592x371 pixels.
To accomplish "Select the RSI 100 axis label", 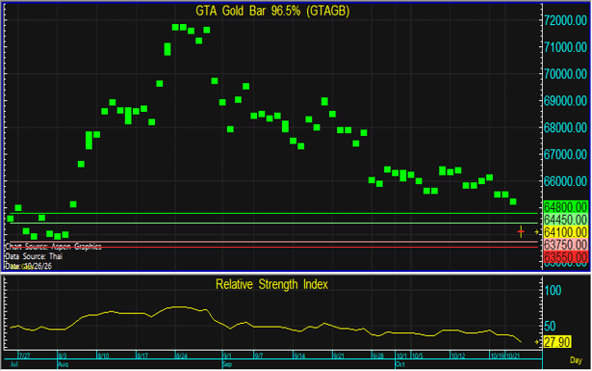I will coord(553,290).
